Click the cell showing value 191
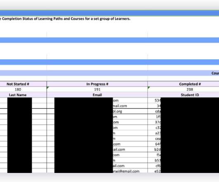This screenshot has height=182, width=219. [x=97, y=89]
